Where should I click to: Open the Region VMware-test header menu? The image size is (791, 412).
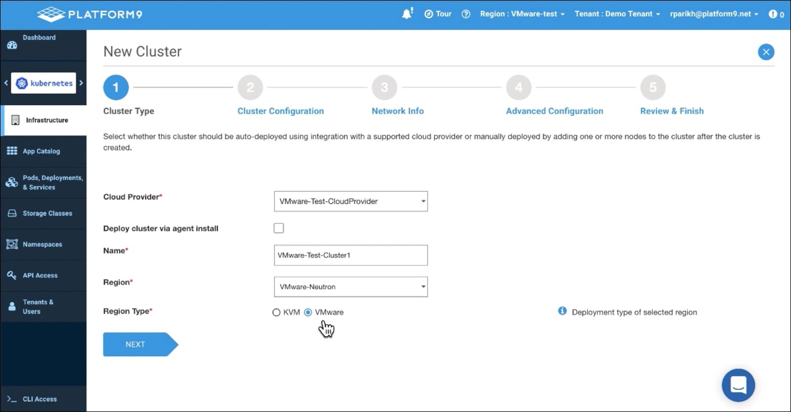522,14
